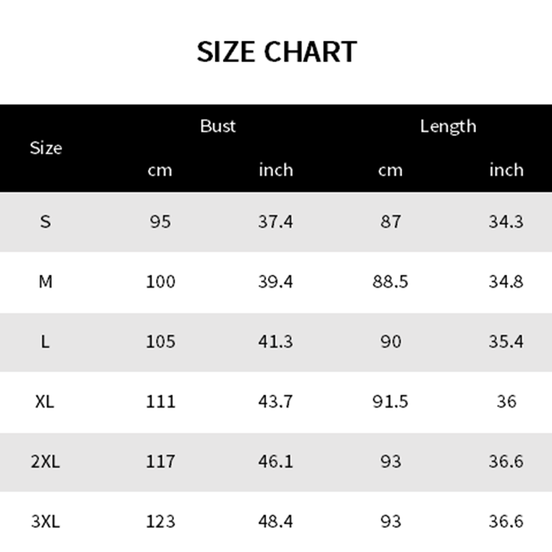Click the 46.1 inch bust value
Image resolution: width=552 pixels, height=552 pixels.
point(276,462)
